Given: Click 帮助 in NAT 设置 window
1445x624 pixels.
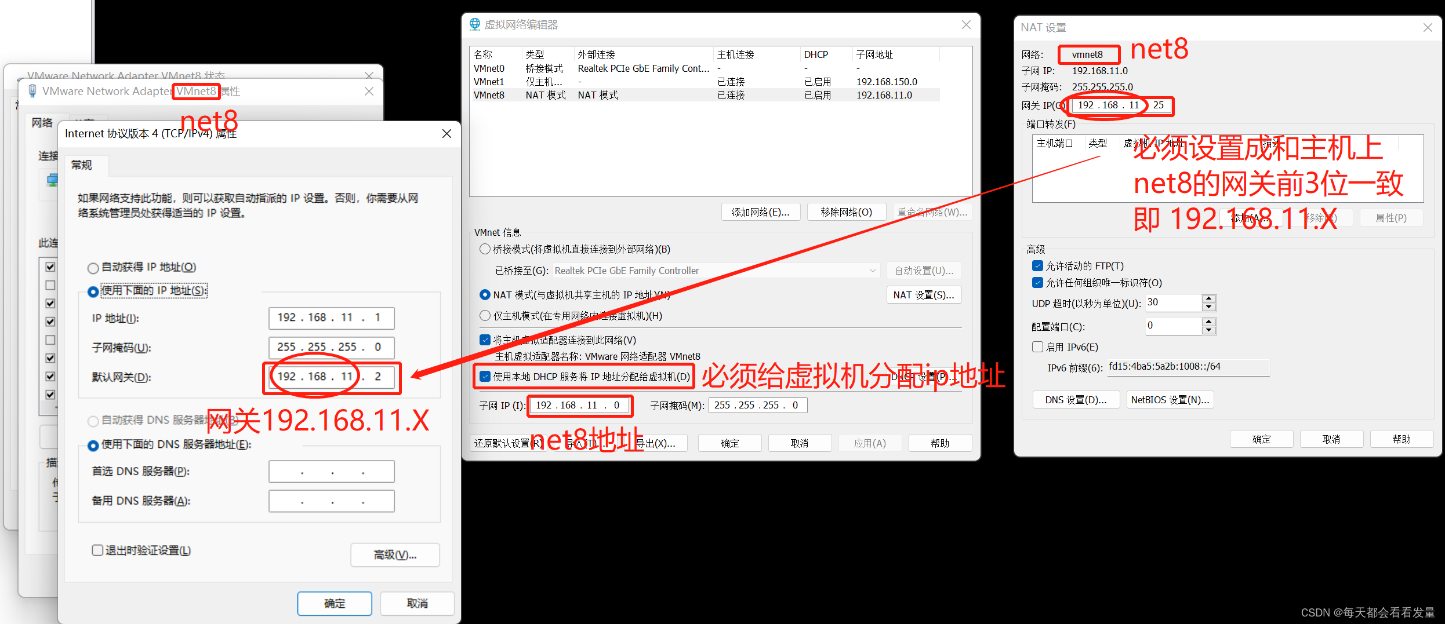Looking at the screenshot, I should click(x=1402, y=439).
